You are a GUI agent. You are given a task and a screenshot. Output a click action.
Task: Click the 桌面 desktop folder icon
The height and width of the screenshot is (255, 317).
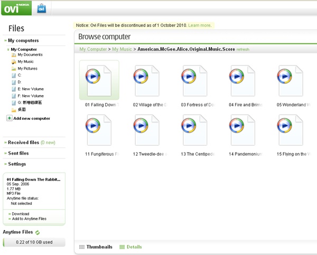[14, 110]
